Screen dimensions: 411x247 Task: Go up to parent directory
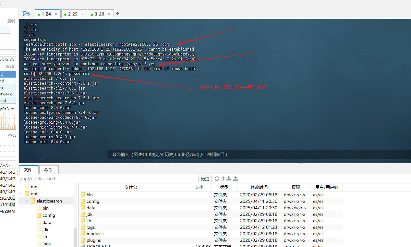[223, 179]
